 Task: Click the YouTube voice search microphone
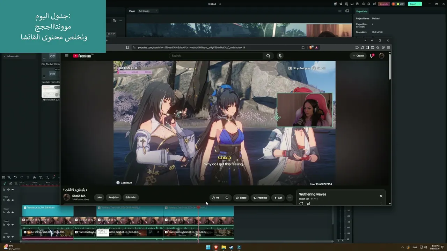(280, 56)
